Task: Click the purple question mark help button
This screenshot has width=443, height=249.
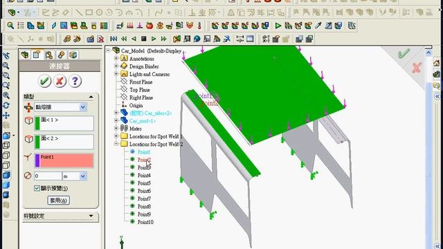Action: click(75, 82)
